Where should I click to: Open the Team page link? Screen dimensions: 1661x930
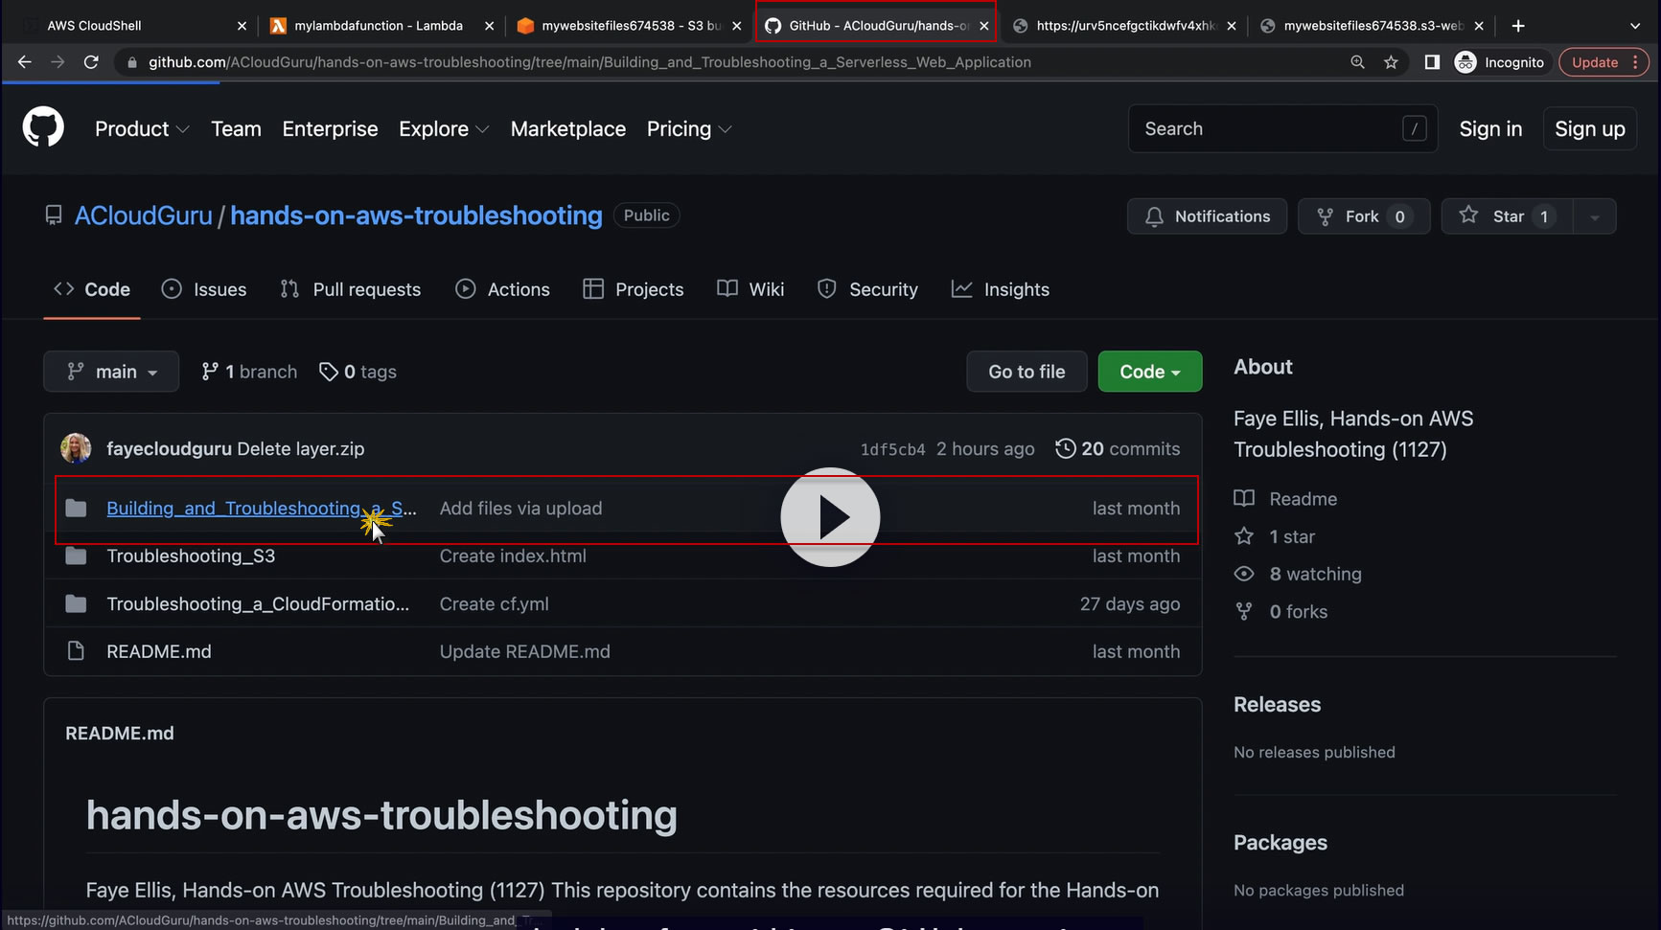point(236,128)
